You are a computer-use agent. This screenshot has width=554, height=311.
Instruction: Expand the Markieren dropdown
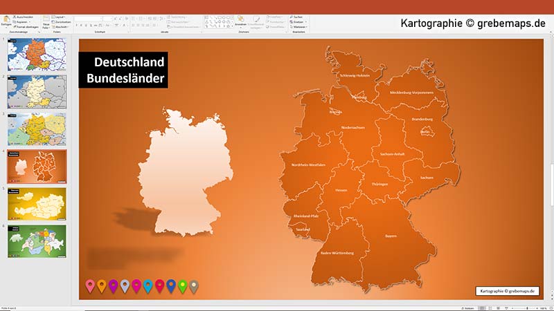pos(298,27)
